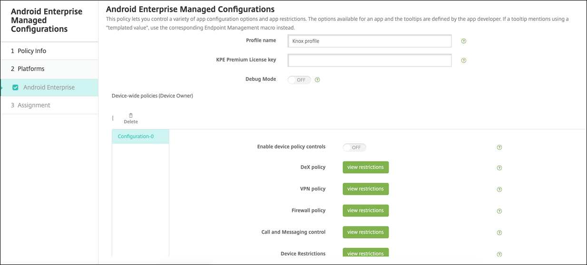Click help icon for DeX policy row
Image resolution: width=587 pixels, height=265 pixels.
tap(499, 168)
